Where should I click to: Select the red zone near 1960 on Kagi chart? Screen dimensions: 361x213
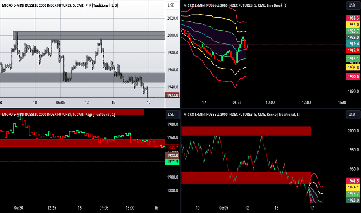83,143
